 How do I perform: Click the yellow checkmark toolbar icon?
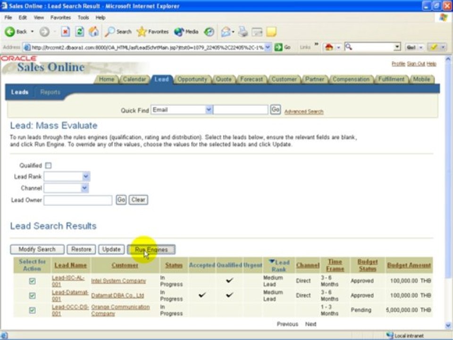[433, 47]
